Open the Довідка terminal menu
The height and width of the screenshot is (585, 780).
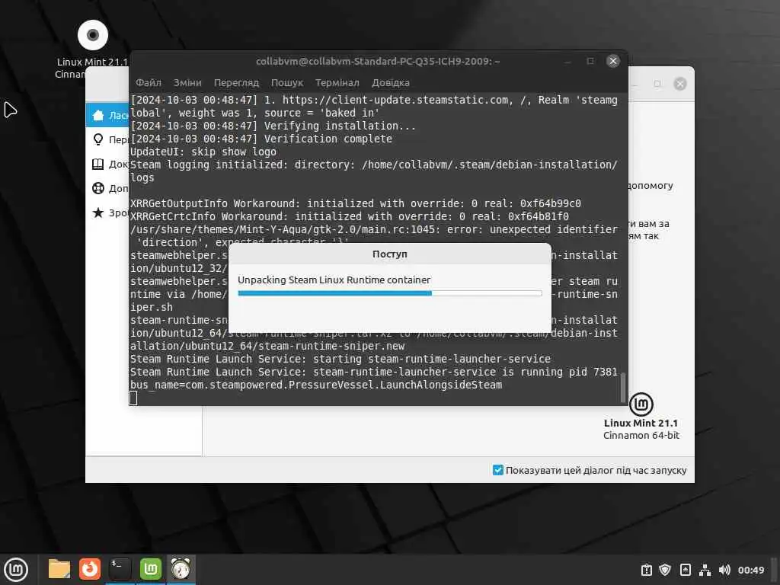tap(391, 82)
